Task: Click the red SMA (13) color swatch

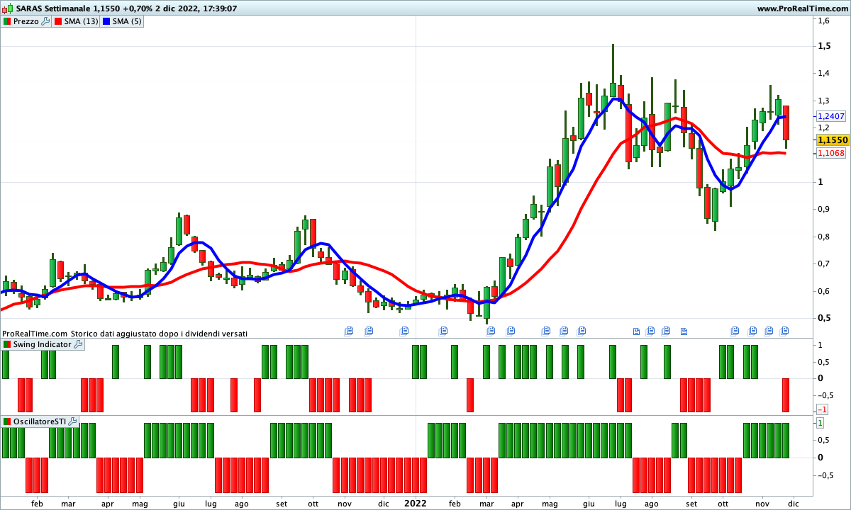Action: [58, 21]
